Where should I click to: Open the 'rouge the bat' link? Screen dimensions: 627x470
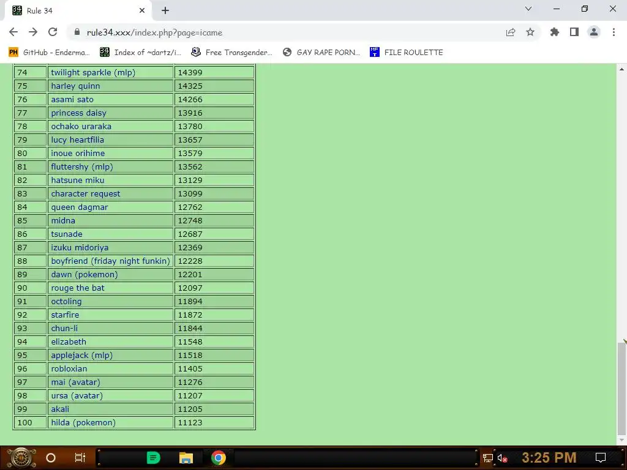pyautogui.click(x=78, y=288)
